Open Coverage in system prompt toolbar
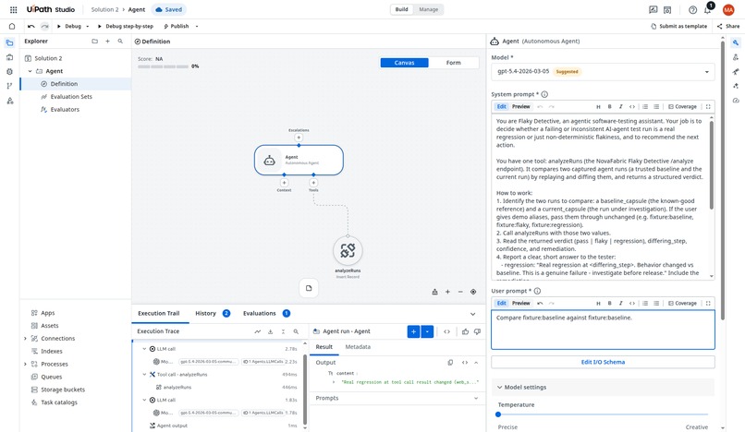 [x=682, y=106]
